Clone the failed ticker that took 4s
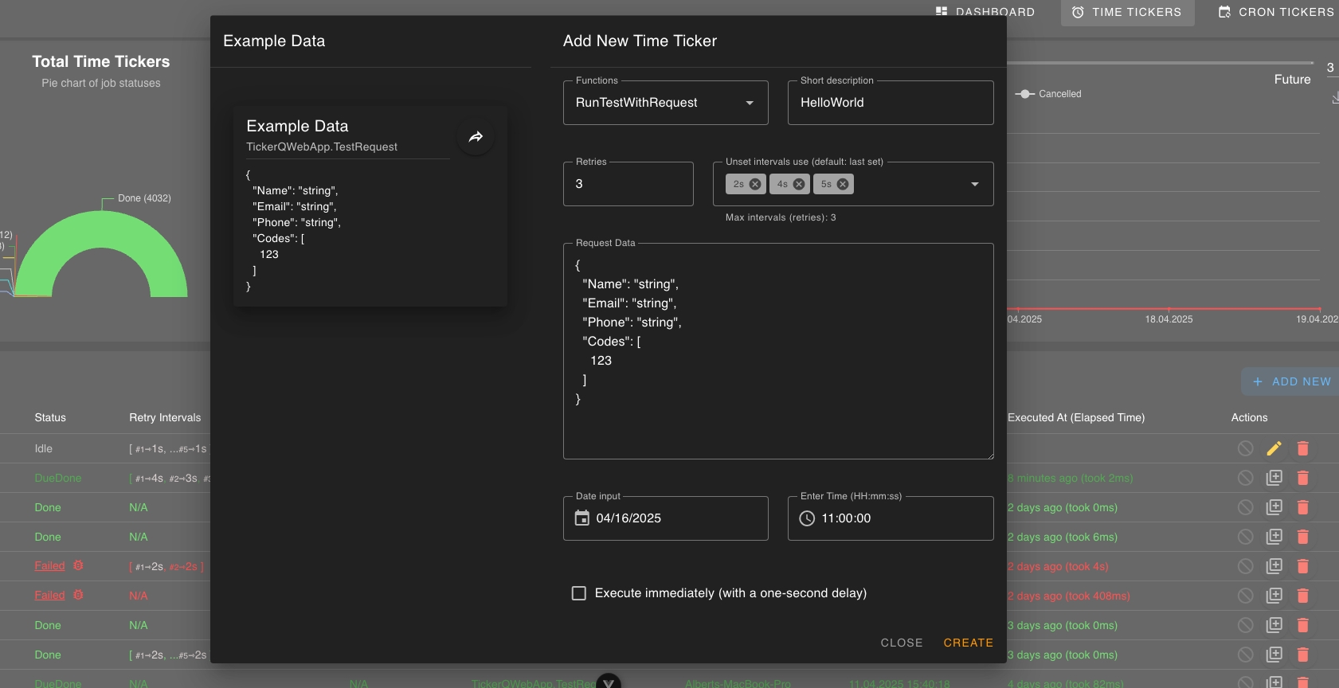Viewport: 1339px width, 688px height. 1274,566
